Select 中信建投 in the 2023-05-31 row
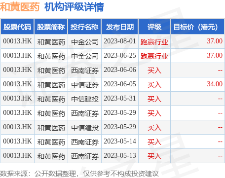225x178 pixels. click(x=85, y=99)
